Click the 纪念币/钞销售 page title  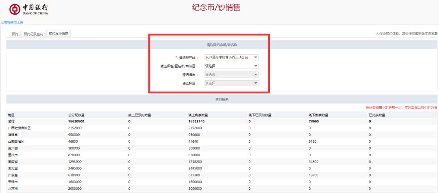(216, 8)
